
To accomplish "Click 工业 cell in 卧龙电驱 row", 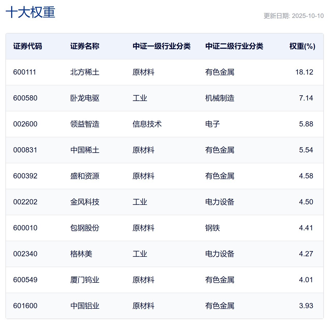I will tap(140, 98).
